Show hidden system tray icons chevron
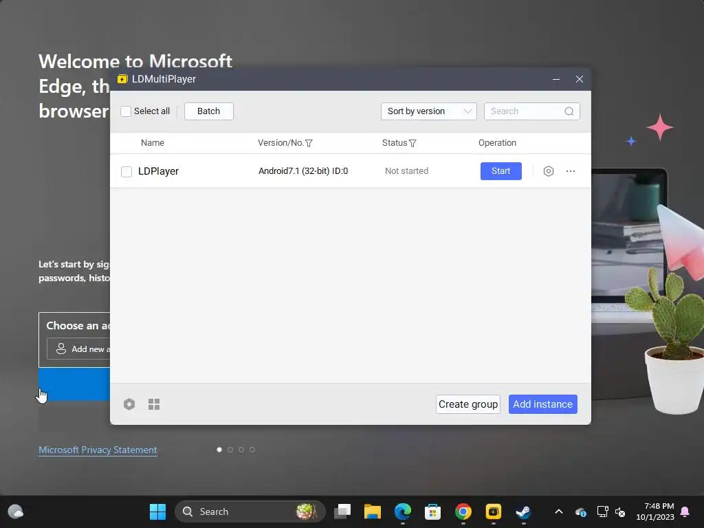 click(x=559, y=511)
